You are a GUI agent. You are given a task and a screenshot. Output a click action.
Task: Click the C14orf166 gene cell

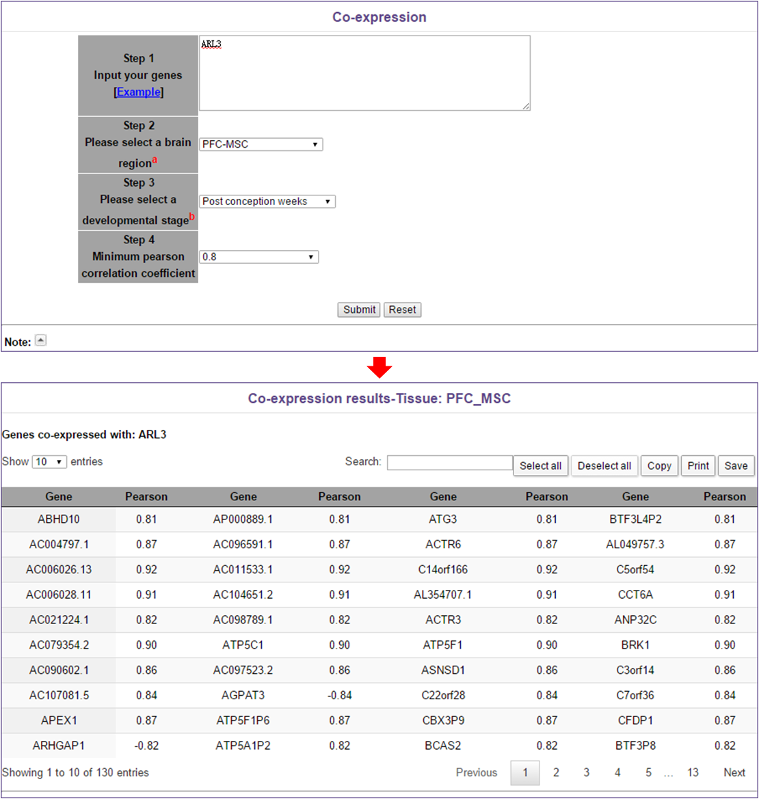(x=443, y=570)
